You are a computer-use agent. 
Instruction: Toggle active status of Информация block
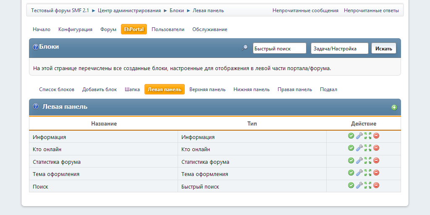click(x=351, y=136)
